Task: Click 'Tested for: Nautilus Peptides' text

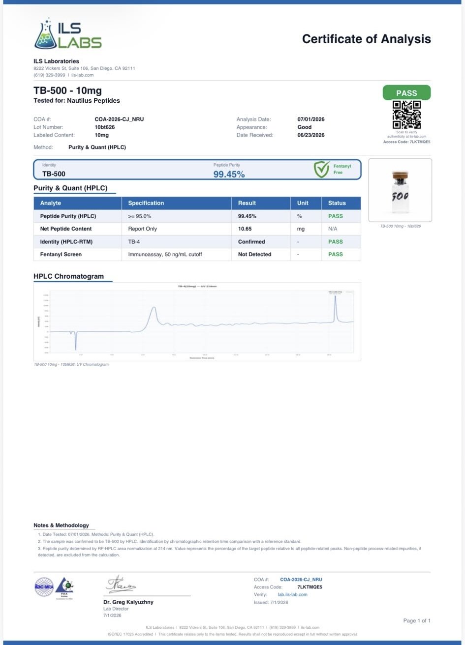Action: (x=77, y=100)
